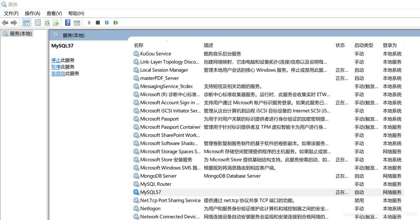Image resolution: width=420 pixels, height=220 pixels.
Task: Open the 文件(F) menu
Action: (11, 13)
